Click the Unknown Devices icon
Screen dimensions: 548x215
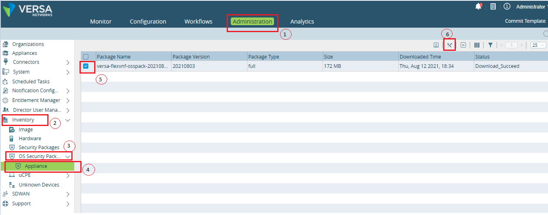coord(12,185)
